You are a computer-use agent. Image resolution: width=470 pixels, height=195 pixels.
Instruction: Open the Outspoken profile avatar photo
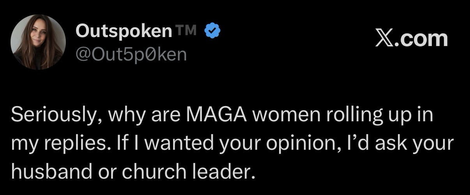point(38,43)
